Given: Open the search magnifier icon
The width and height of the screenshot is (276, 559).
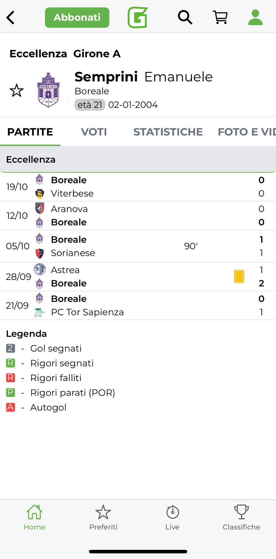Looking at the screenshot, I should click(x=185, y=18).
